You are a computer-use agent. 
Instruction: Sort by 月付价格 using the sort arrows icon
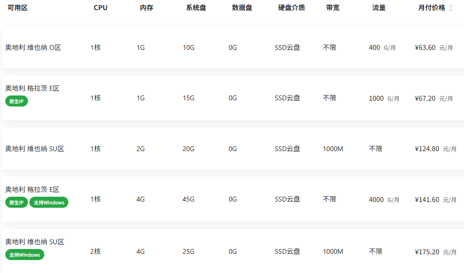pyautogui.click(x=451, y=8)
